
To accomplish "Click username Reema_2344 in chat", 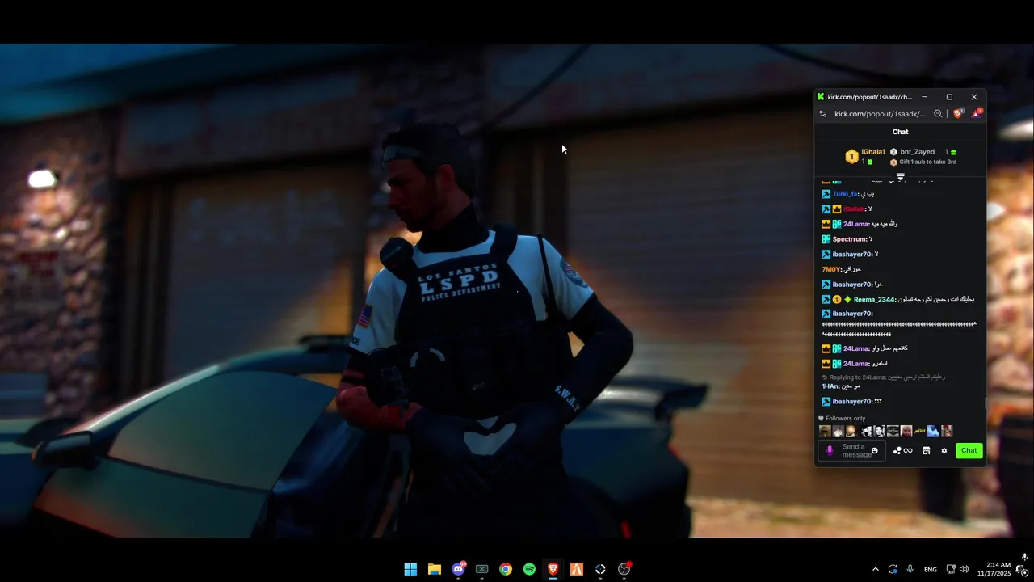I will (874, 299).
